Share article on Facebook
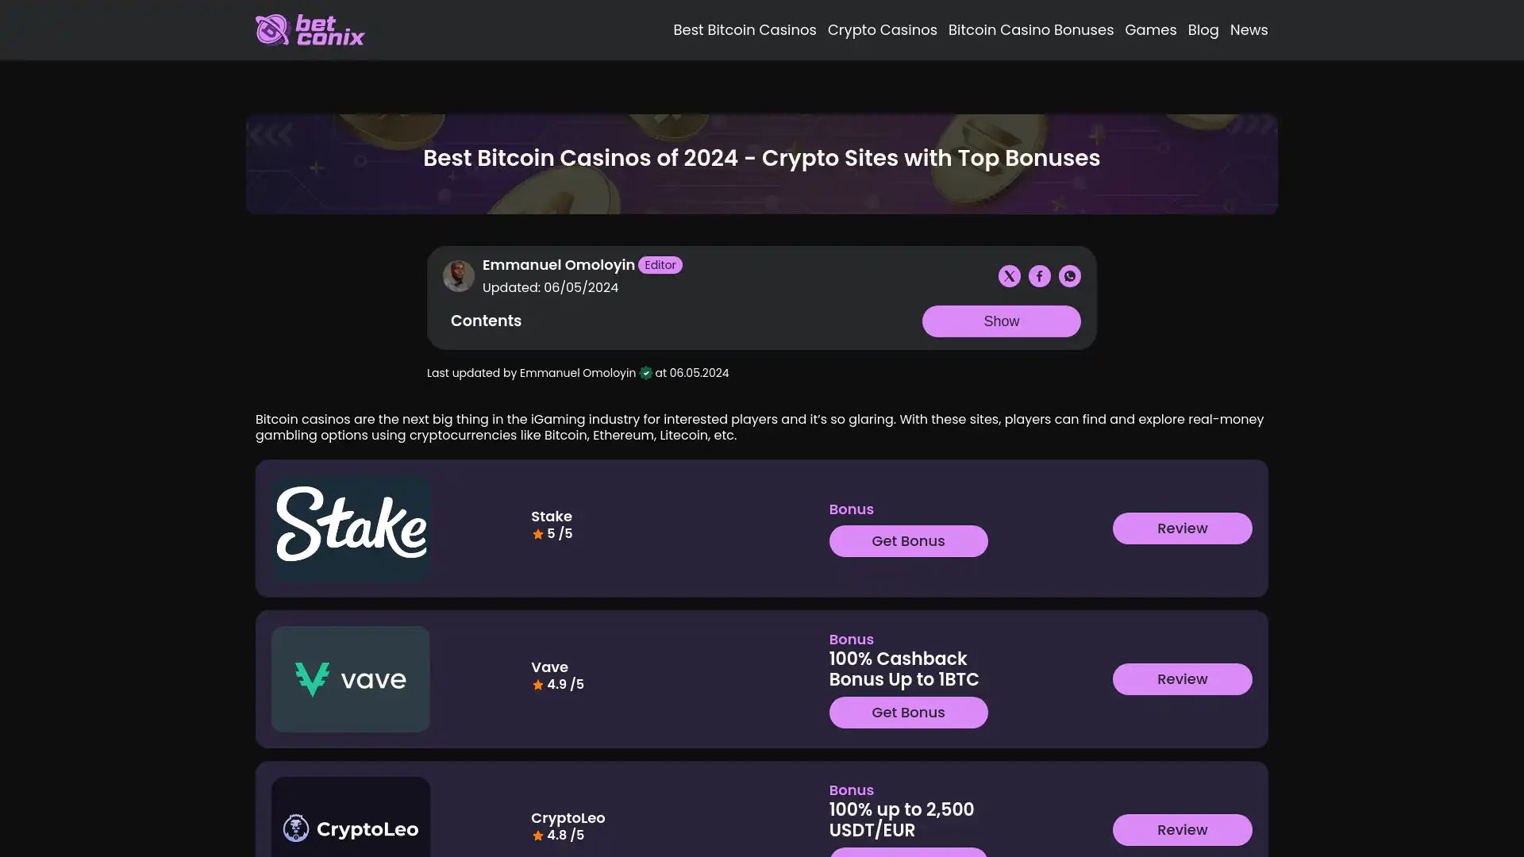The width and height of the screenshot is (1524, 857). (x=1039, y=276)
